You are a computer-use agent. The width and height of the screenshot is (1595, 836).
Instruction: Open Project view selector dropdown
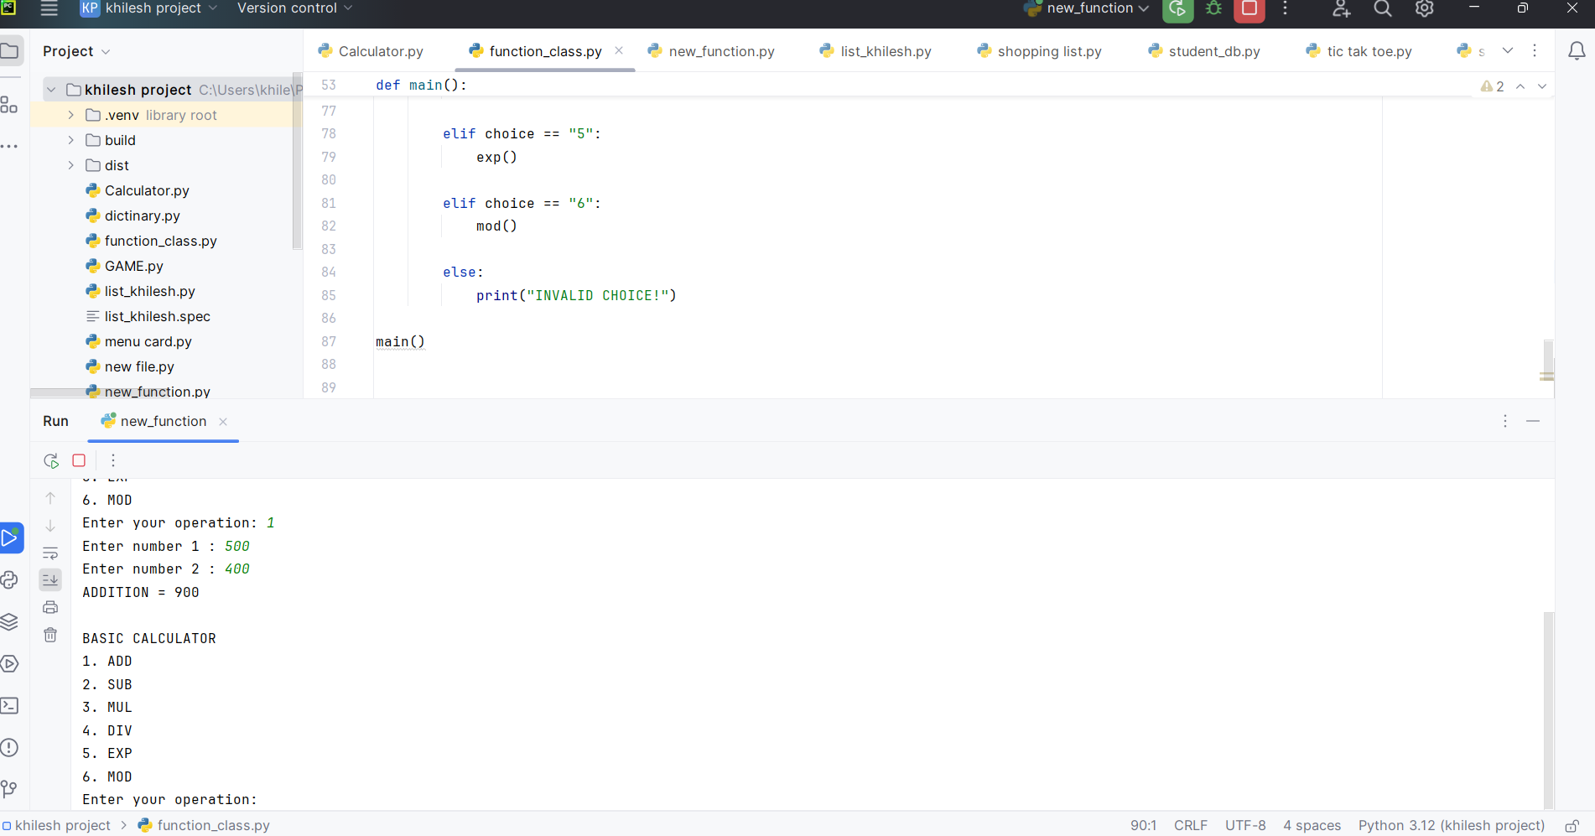[x=76, y=51]
